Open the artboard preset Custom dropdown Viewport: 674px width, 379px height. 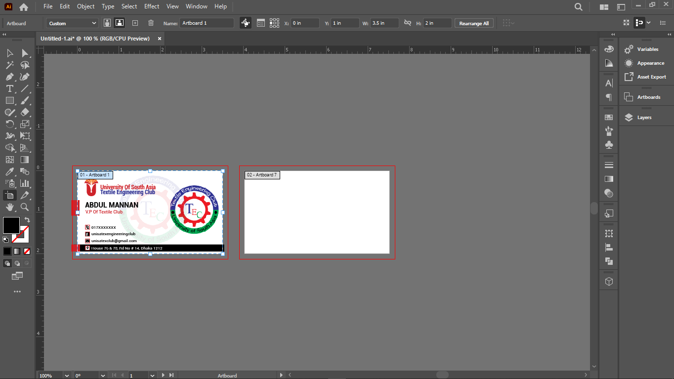[x=73, y=23]
